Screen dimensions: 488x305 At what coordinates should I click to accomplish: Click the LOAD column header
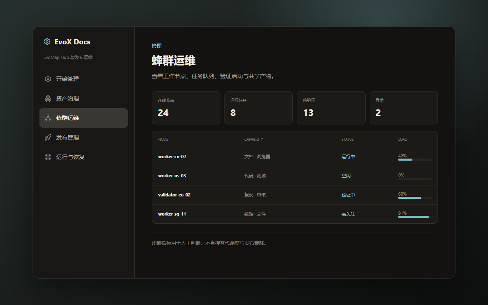pos(403,139)
